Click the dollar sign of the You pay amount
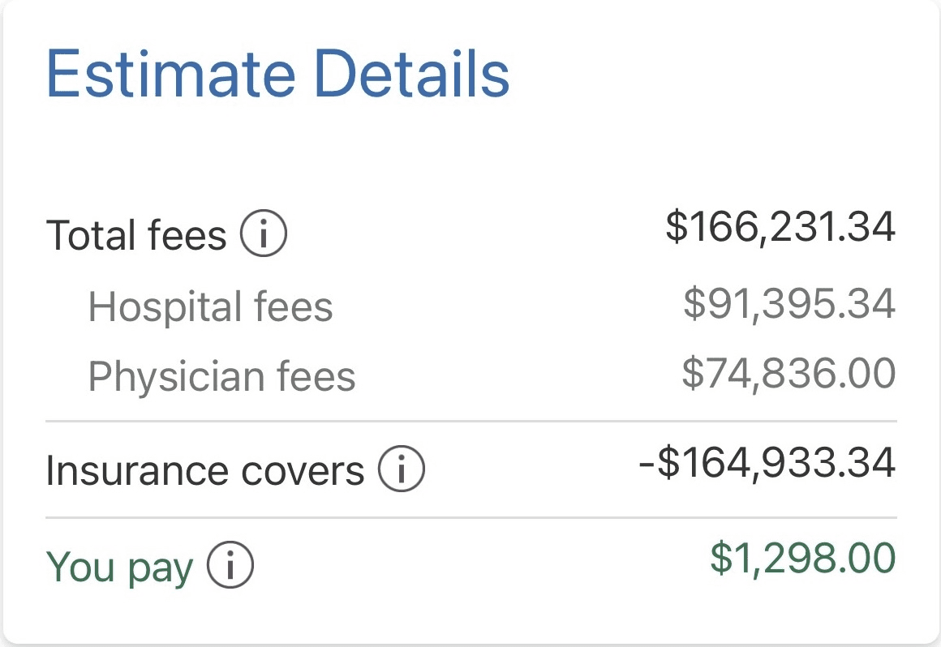 pyautogui.click(x=721, y=559)
